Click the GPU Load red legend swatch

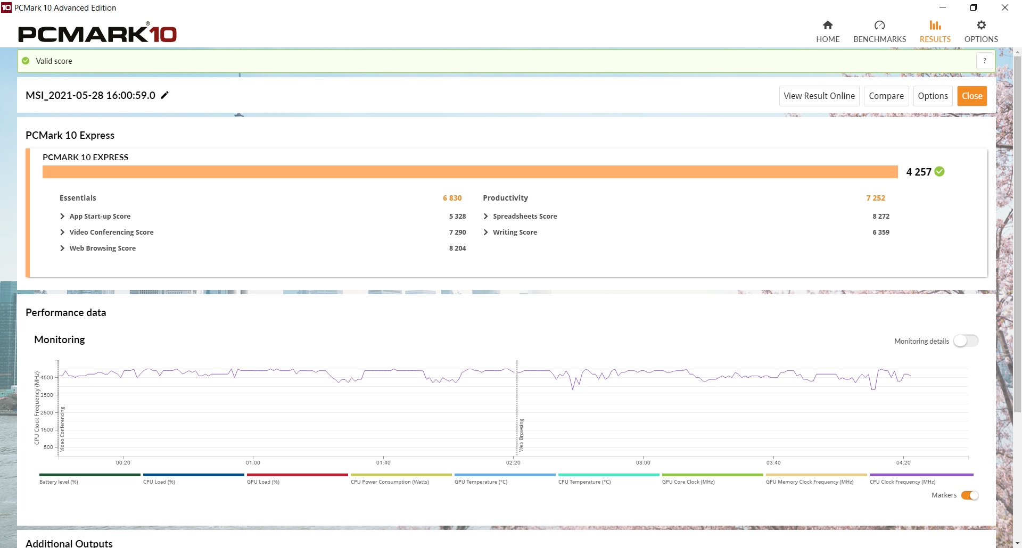[297, 475]
